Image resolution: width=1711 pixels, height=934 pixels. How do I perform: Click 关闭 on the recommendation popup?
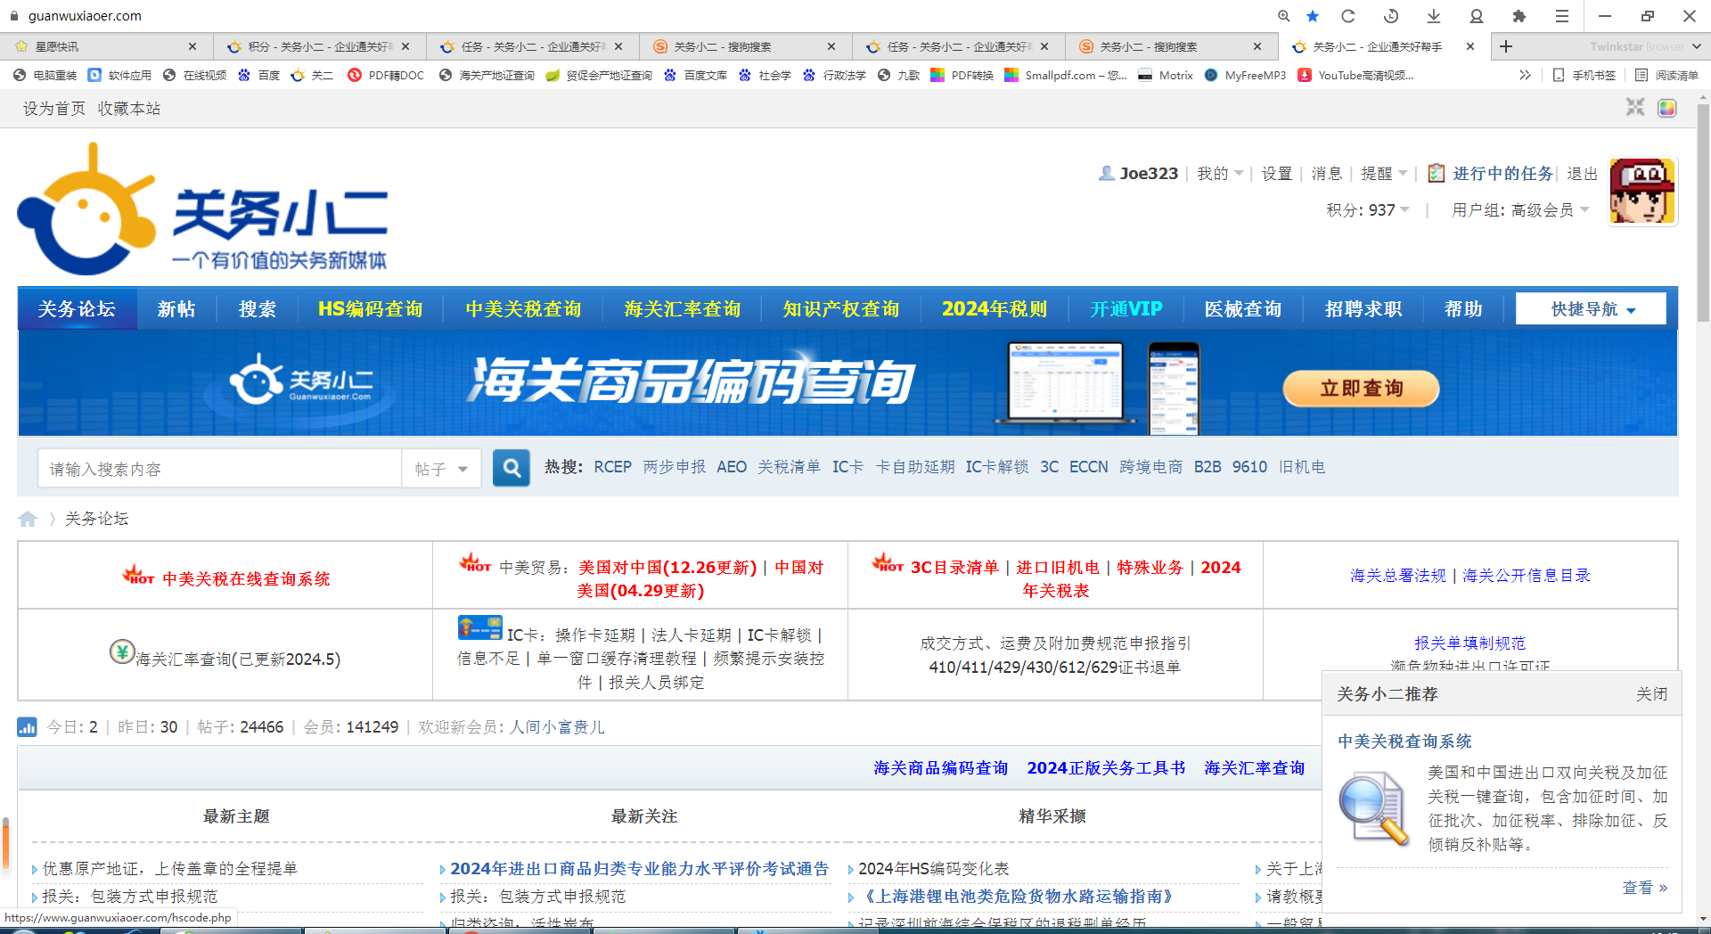click(1651, 694)
